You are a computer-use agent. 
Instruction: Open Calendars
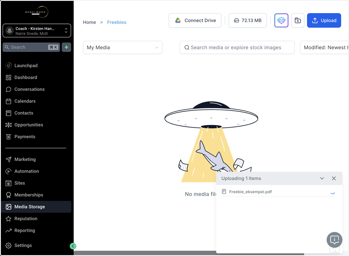(x=36, y=101)
